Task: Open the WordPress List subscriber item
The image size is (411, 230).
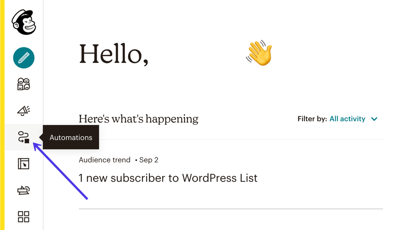Action: 168,178
